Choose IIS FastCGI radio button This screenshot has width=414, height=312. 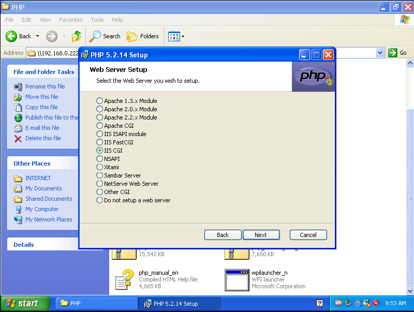point(100,142)
